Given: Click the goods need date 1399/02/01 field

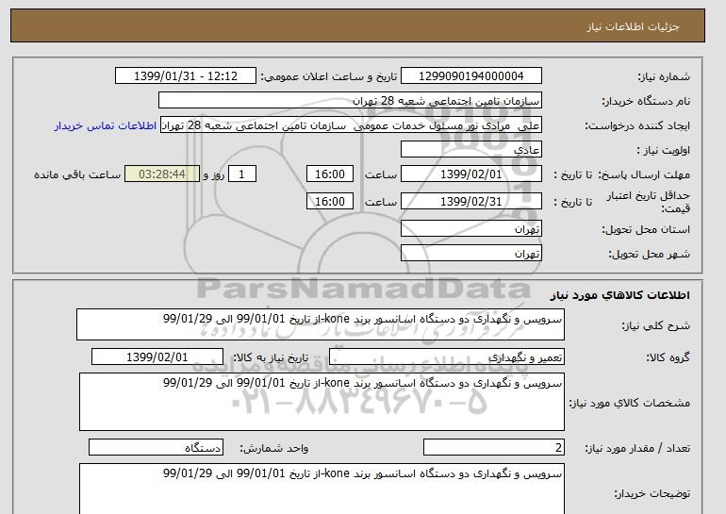Looking at the screenshot, I should (x=157, y=357).
